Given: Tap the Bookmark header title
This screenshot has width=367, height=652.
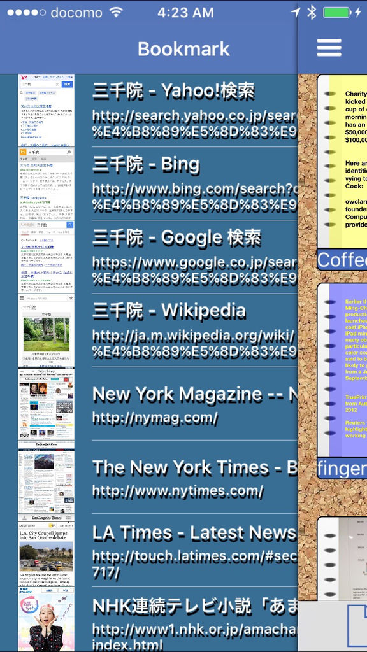Looking at the screenshot, I should (x=183, y=48).
